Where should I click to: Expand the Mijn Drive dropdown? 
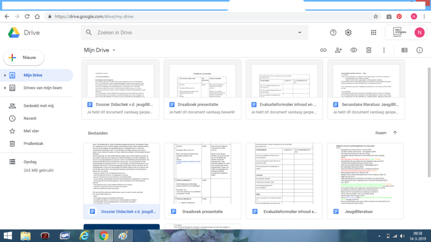[x=113, y=50]
